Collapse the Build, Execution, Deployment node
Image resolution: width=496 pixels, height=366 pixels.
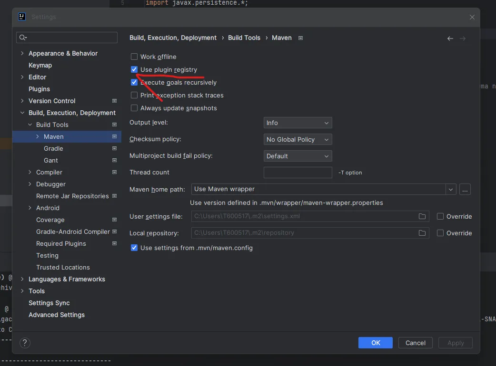[22, 113]
